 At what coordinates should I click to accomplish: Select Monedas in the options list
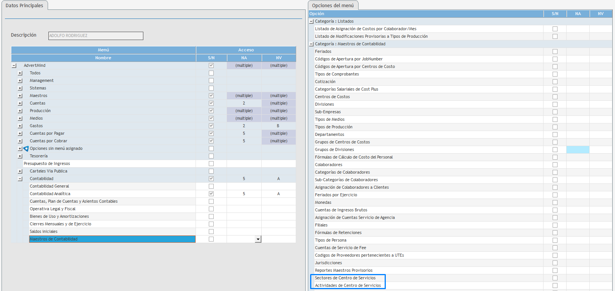click(323, 203)
